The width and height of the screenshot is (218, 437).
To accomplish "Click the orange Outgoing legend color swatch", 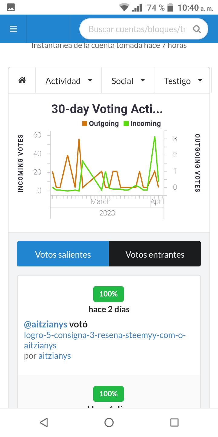I will point(85,124).
